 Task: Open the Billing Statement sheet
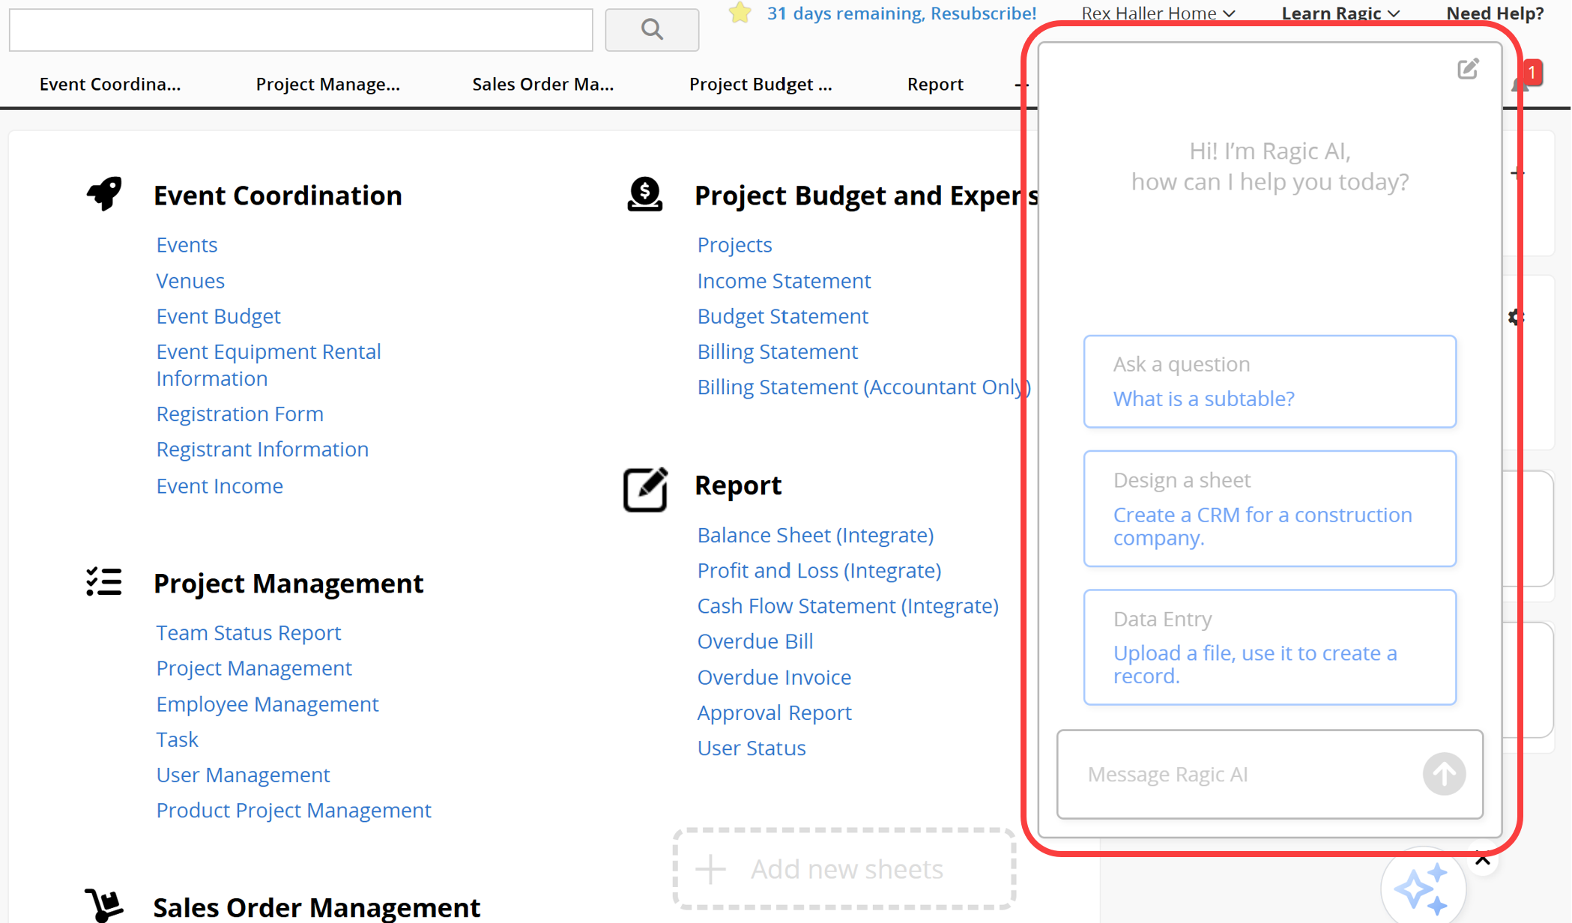tap(777, 351)
